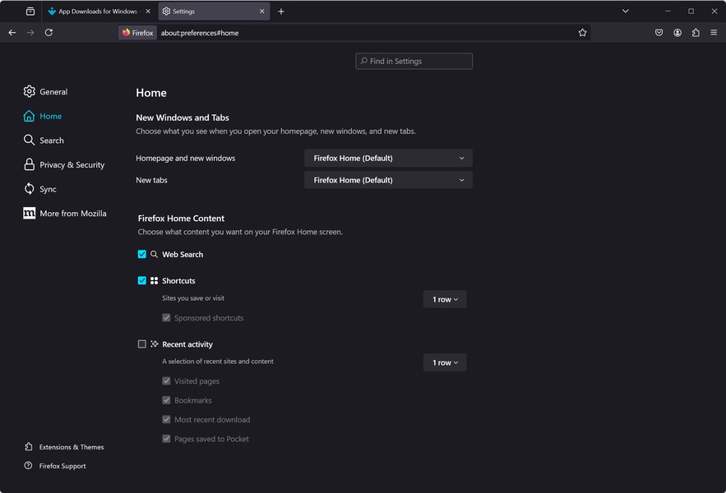This screenshot has height=493, width=726.
Task: Enable the Recent activity checkbox
Action: pos(142,344)
